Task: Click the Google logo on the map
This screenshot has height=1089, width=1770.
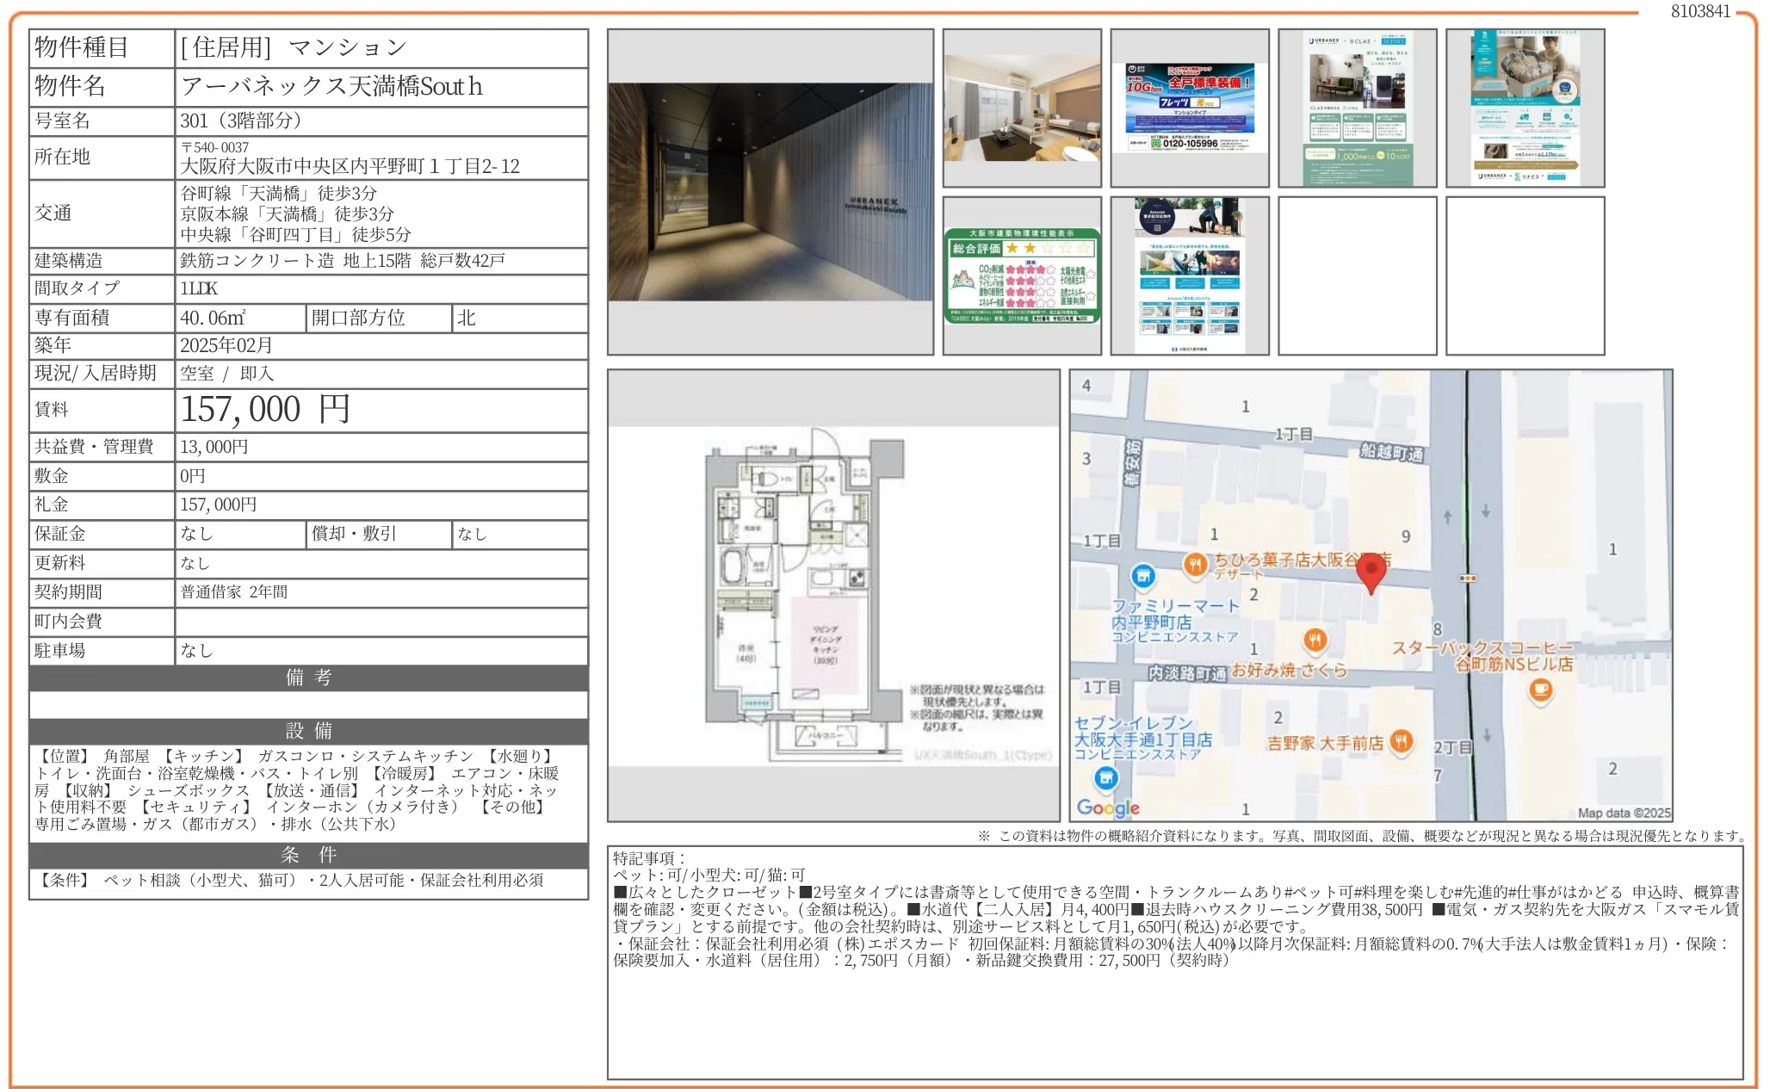Action: pos(1107,807)
